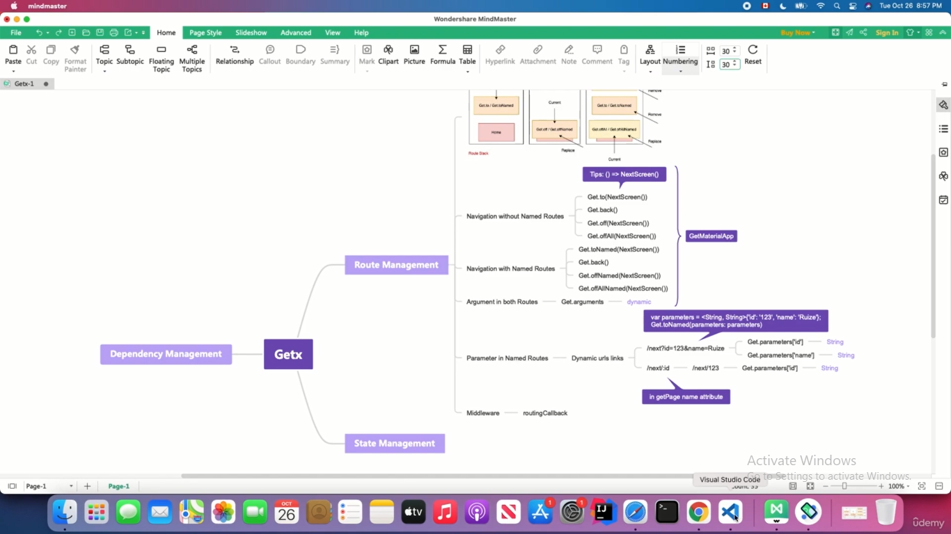Launch Visual Studio Code from the Dock
The image size is (951, 534).
pyautogui.click(x=730, y=512)
